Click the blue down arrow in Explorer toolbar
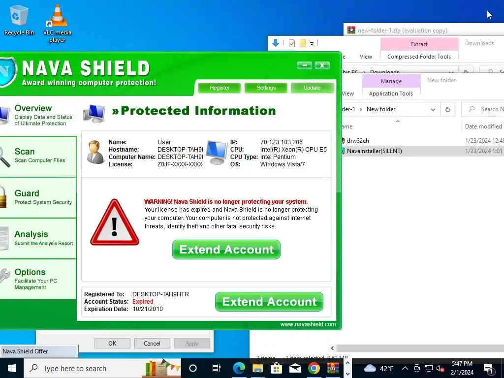The image size is (504, 378). coord(276,43)
